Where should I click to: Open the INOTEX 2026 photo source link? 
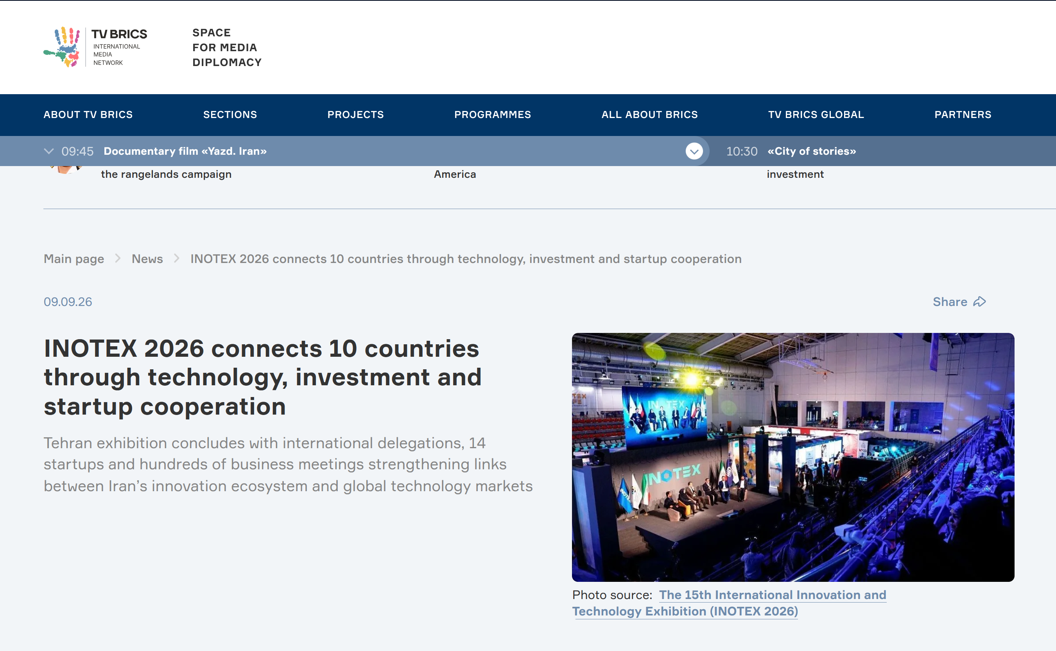729,603
